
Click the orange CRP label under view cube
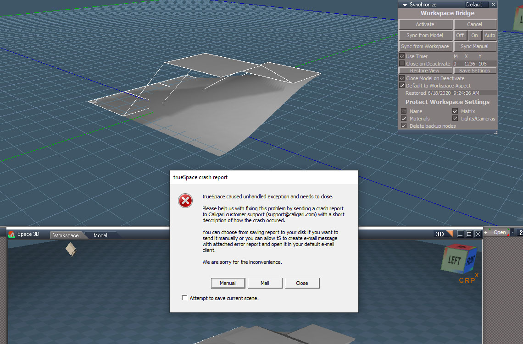[x=467, y=281]
